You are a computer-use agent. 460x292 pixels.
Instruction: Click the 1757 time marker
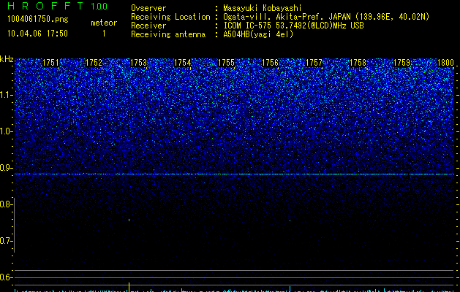pos(314,63)
